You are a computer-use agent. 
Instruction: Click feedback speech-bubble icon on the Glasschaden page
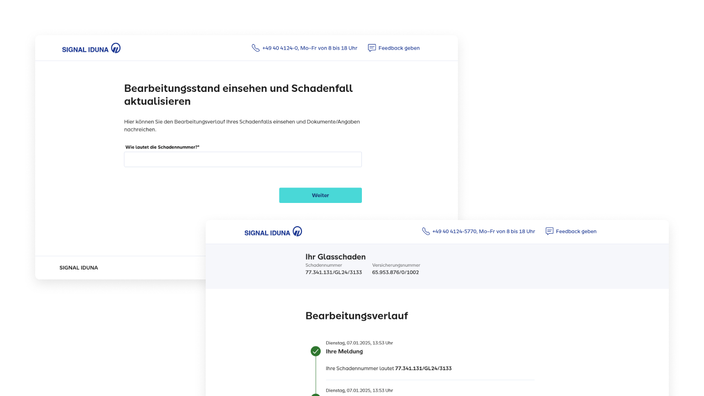[549, 232]
